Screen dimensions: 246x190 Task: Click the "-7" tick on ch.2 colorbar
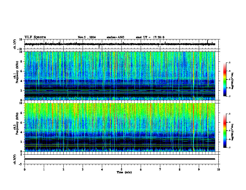229,147
